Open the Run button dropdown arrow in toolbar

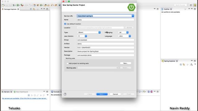[x=19, y=5]
